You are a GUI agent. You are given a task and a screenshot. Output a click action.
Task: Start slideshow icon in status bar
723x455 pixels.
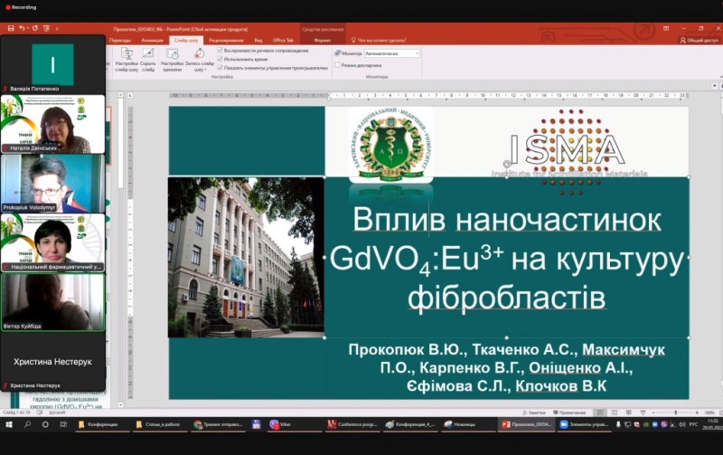tap(643, 412)
